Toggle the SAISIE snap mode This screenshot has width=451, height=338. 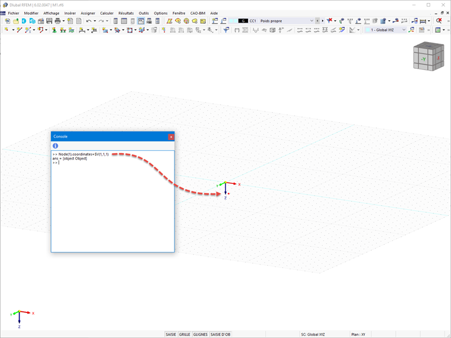coord(170,334)
